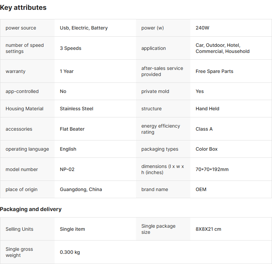Select the 240W power value

coord(202,28)
